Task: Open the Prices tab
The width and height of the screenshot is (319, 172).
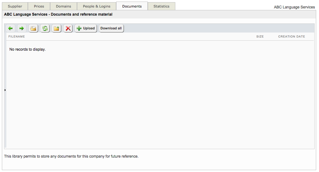Action: [39, 6]
